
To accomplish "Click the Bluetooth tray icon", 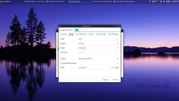I will [153, 1].
